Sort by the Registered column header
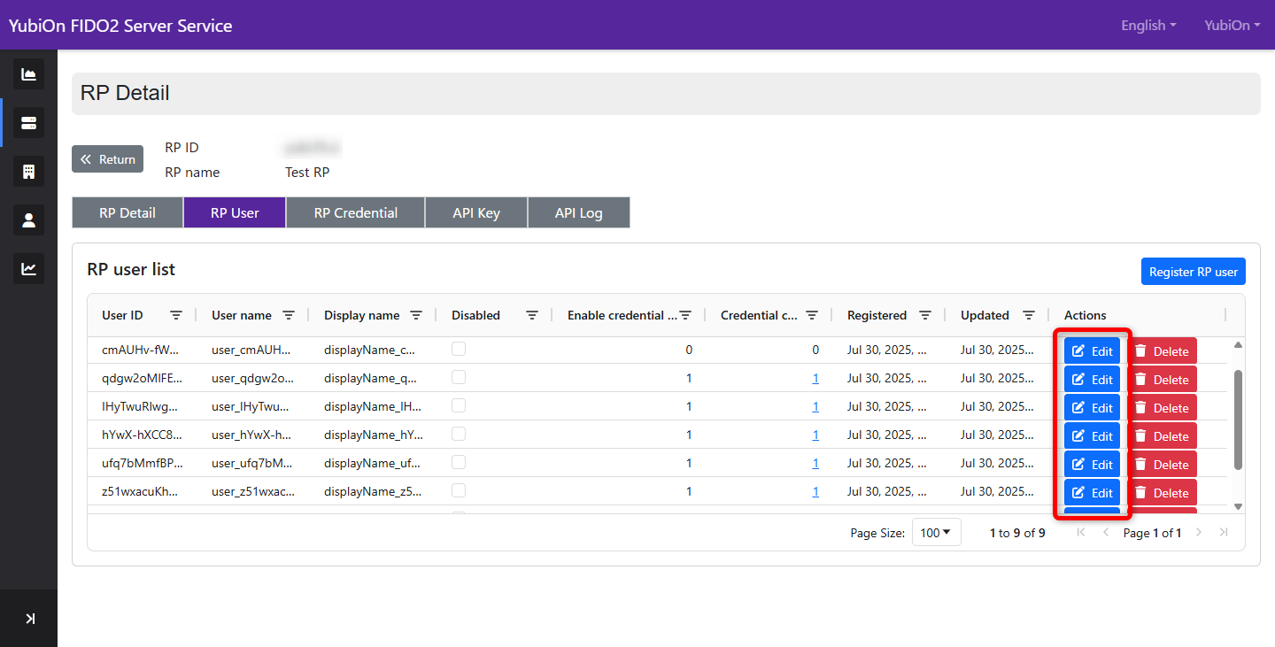This screenshot has width=1275, height=647. click(877, 315)
